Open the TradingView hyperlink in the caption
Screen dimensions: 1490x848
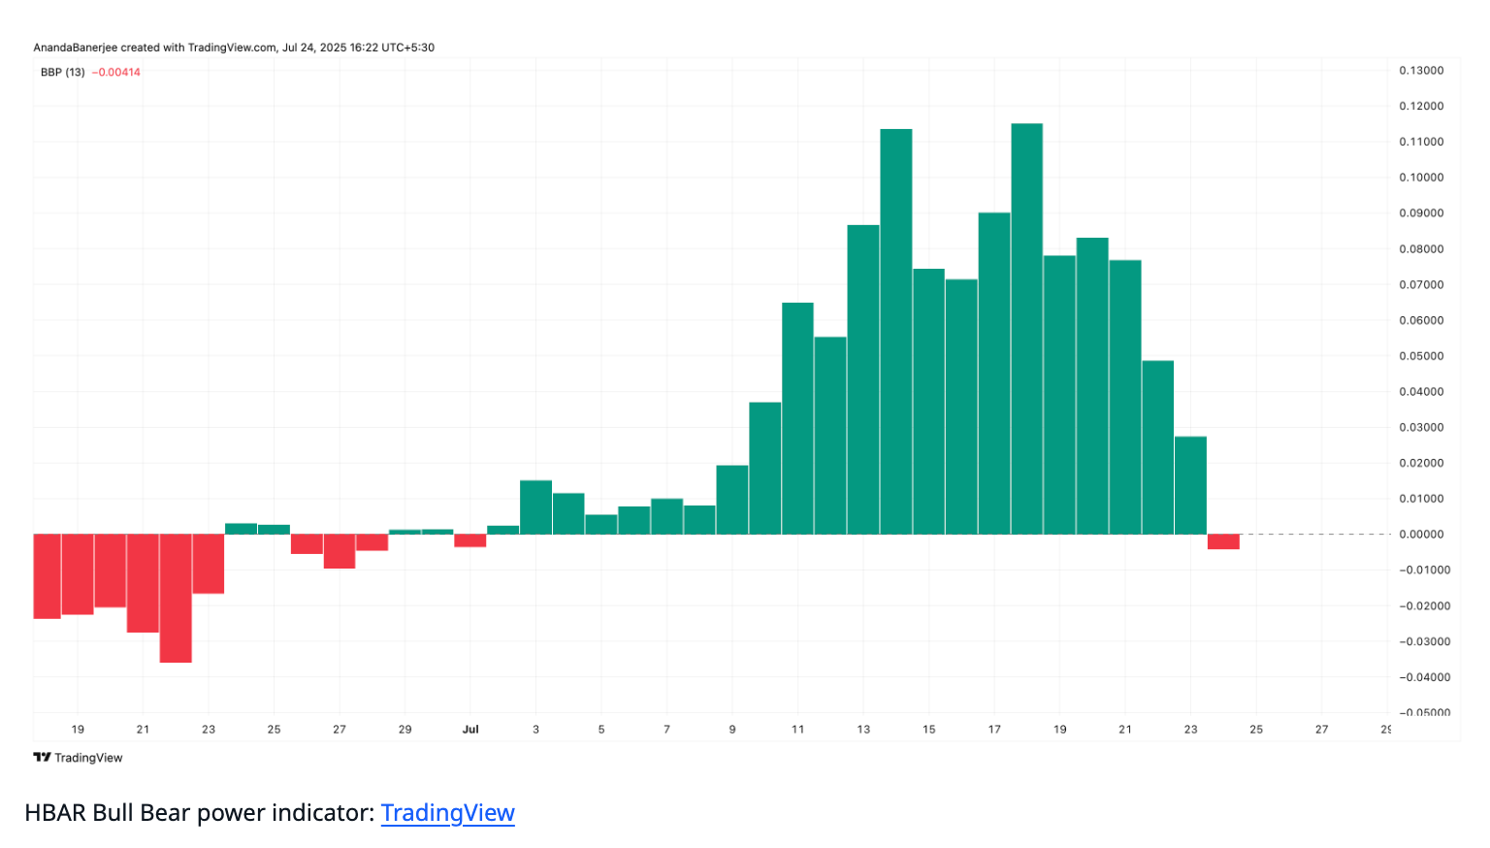(447, 813)
